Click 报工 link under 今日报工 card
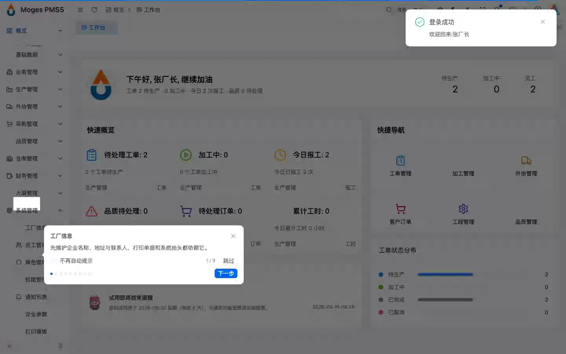Viewport: 566px width, 354px height. [350, 188]
